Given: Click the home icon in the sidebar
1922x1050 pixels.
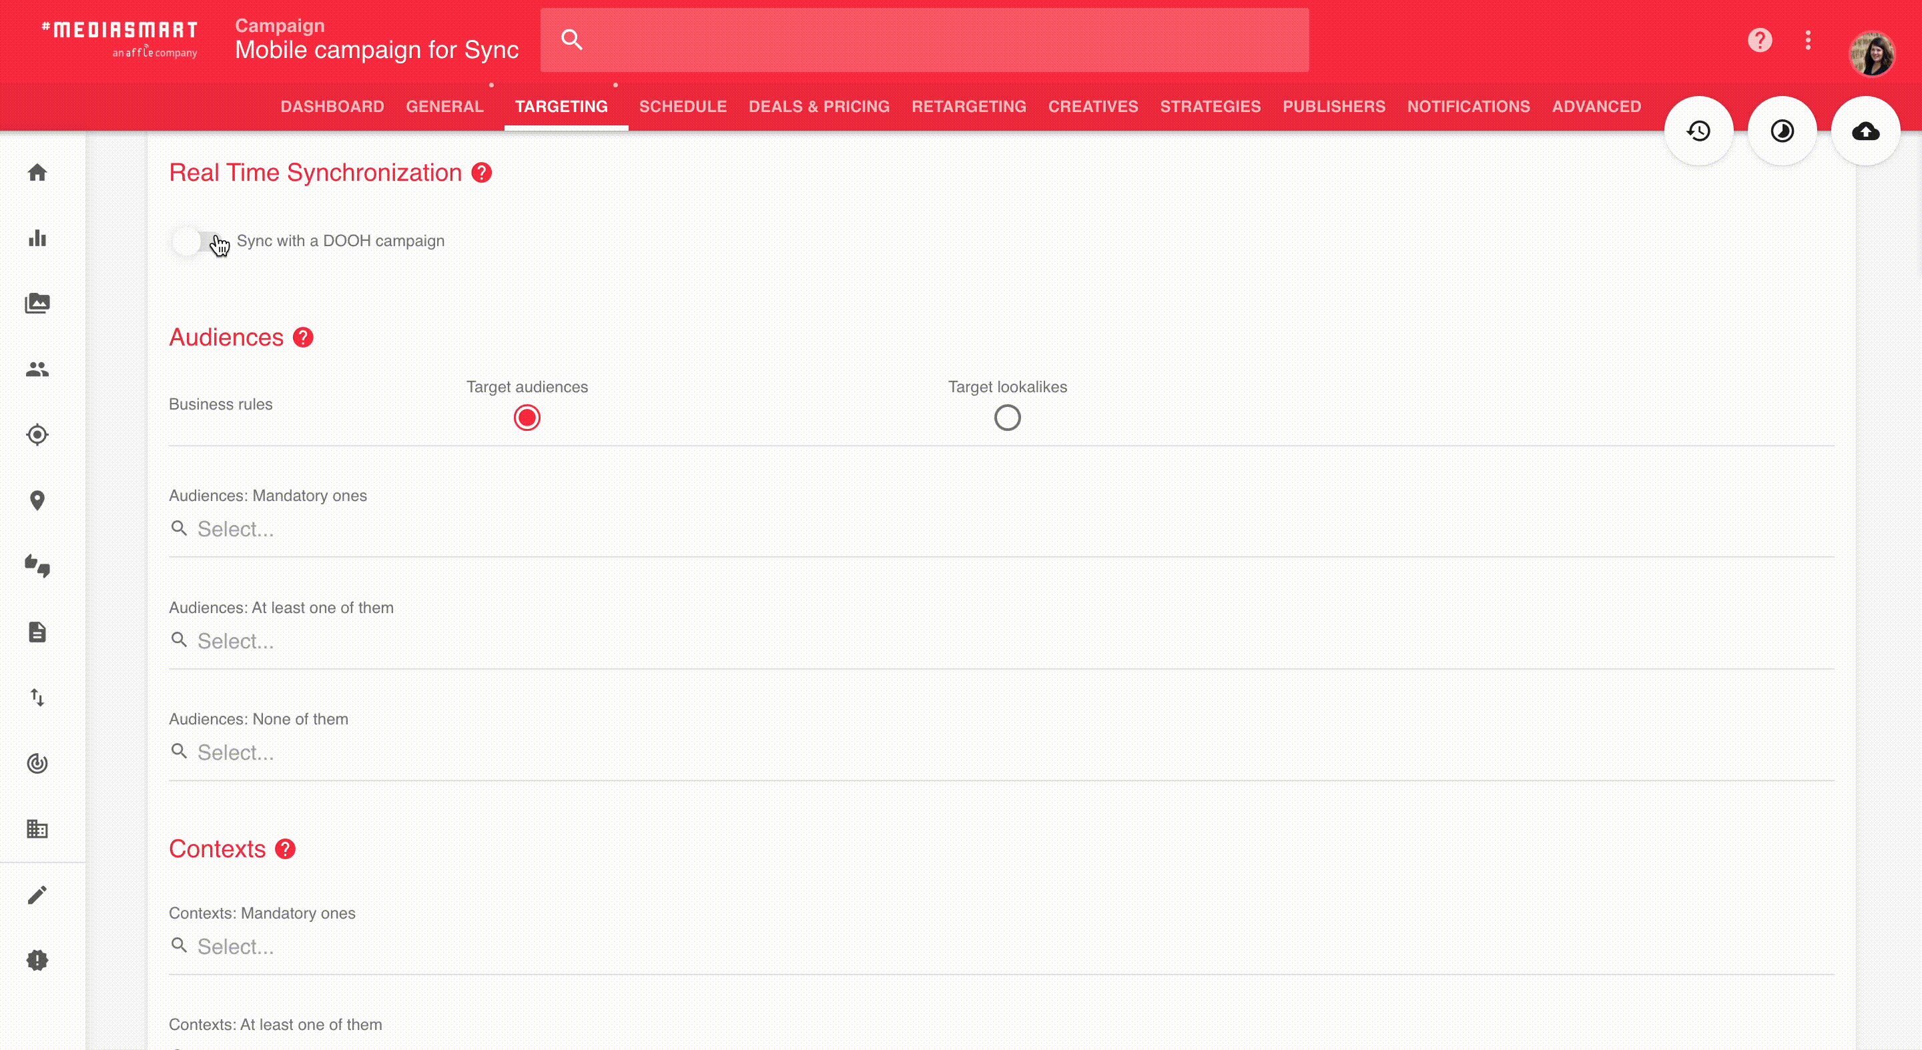Looking at the screenshot, I should click(x=37, y=173).
